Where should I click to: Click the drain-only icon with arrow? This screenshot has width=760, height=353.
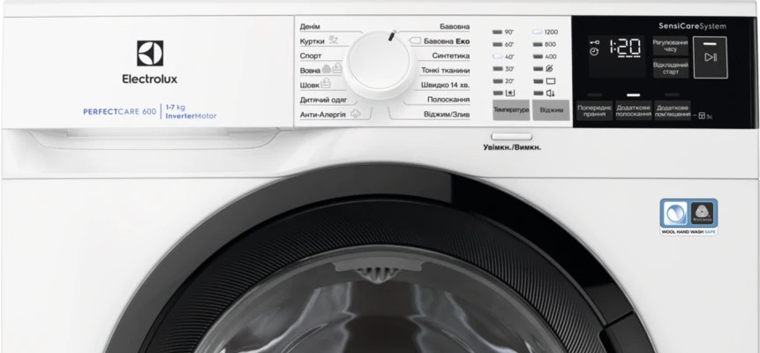[551, 93]
